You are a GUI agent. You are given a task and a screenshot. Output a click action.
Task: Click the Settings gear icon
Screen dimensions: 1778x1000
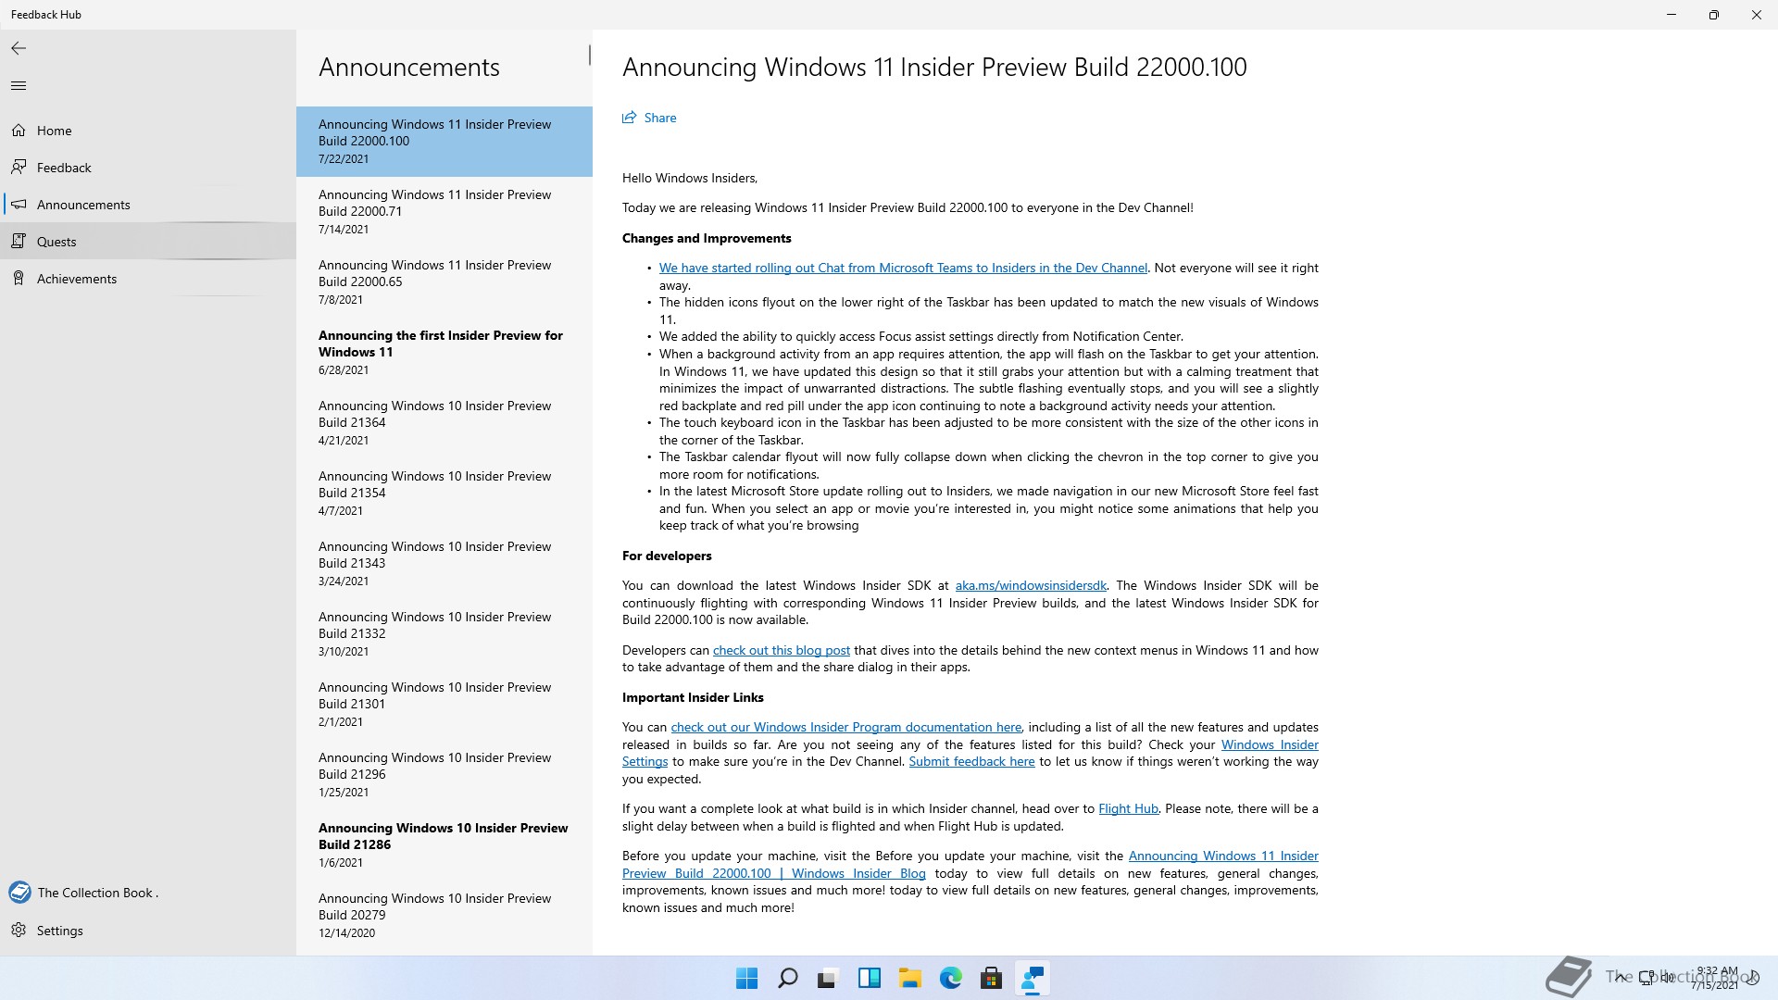click(19, 931)
